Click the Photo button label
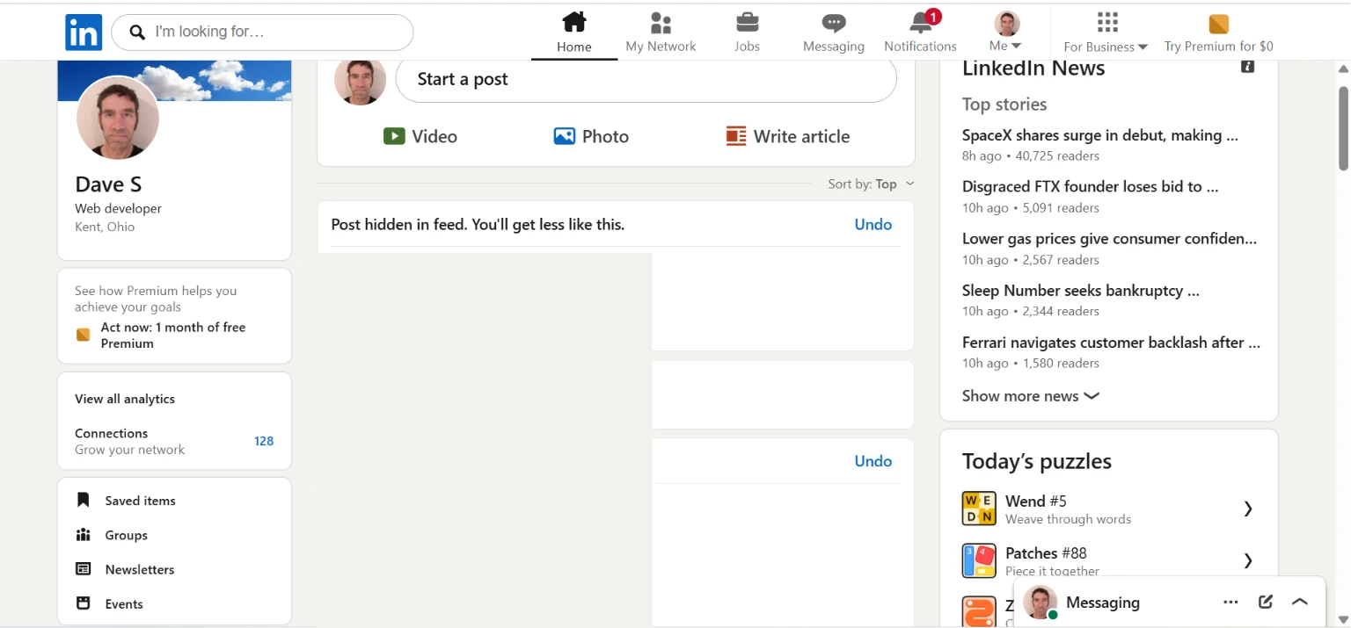 pos(605,136)
